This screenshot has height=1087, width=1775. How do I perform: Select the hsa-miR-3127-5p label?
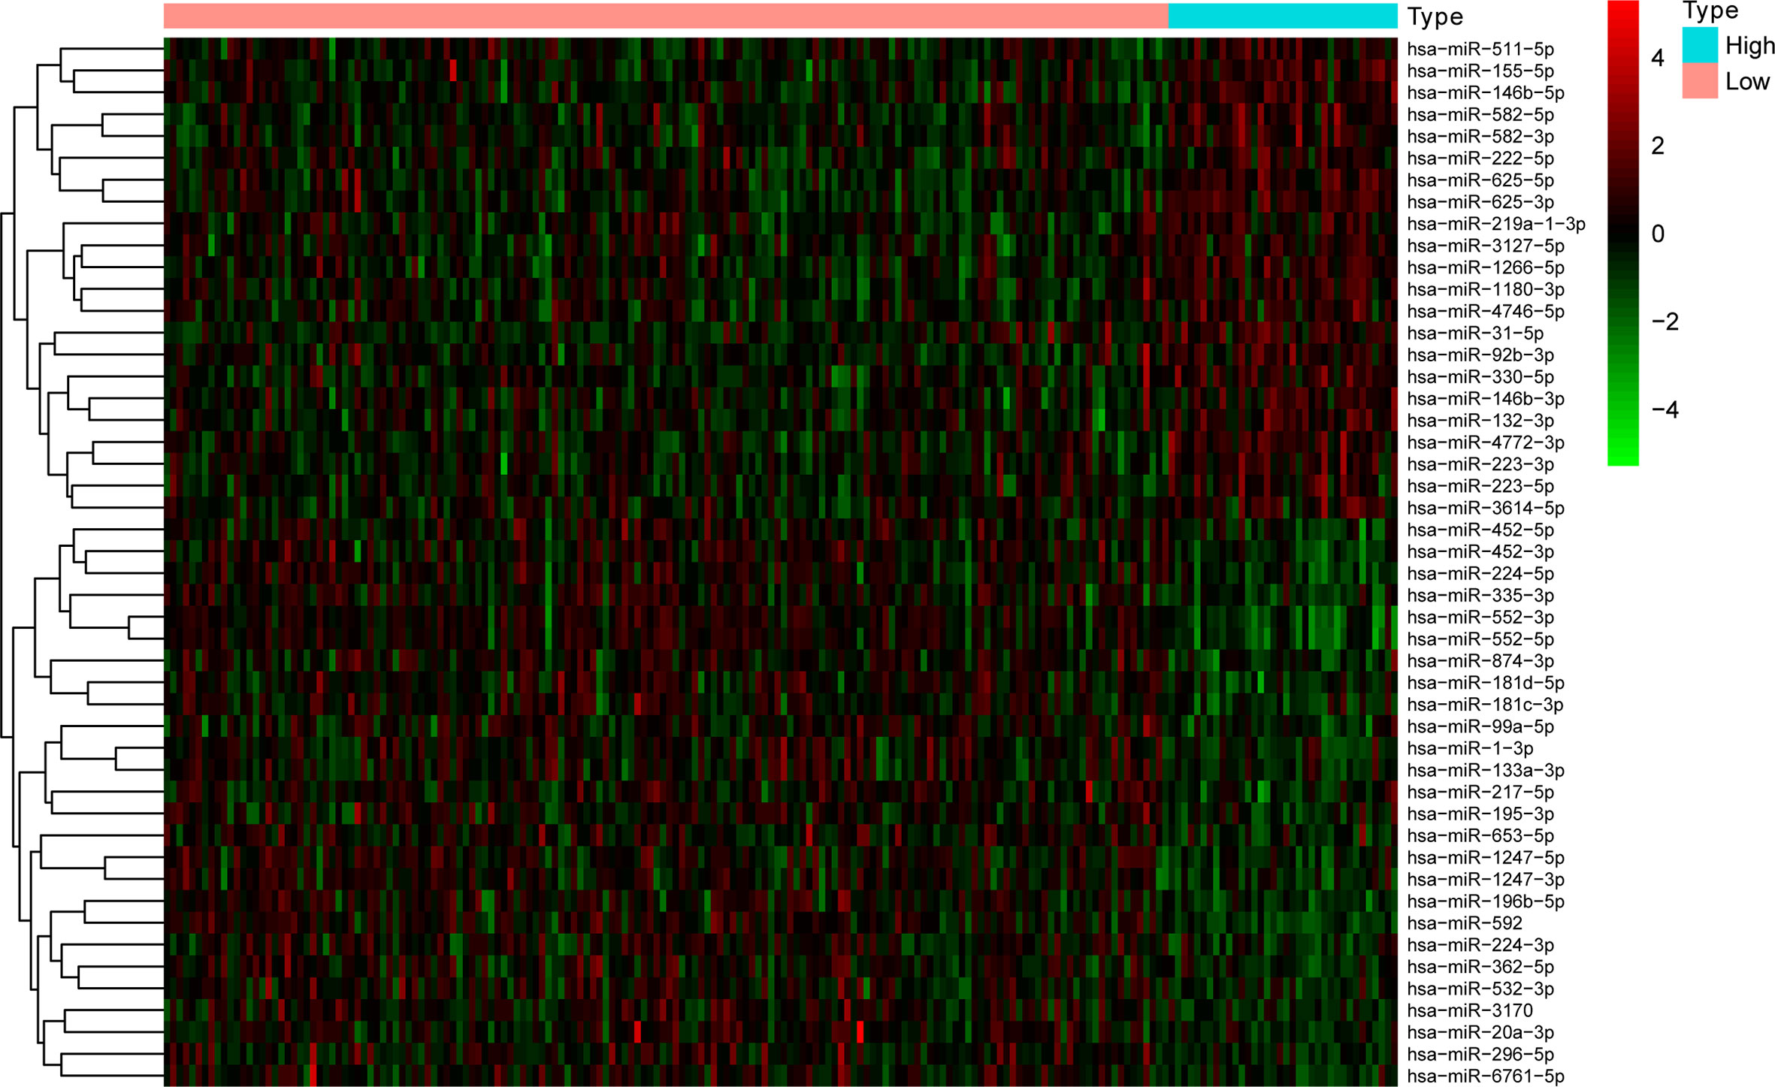1486,246
